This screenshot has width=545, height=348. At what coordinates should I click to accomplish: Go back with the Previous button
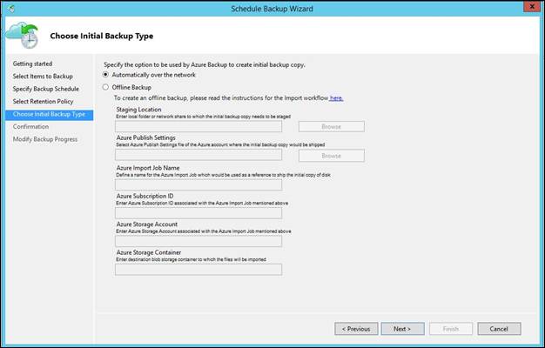click(x=357, y=329)
